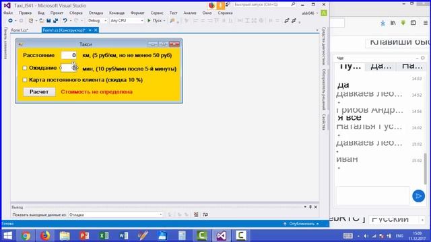Image resolution: width=431 pixels, height=242 pixels.
Task: Toggle the Ожидание checkbox on the form
Action: [x=25, y=68]
